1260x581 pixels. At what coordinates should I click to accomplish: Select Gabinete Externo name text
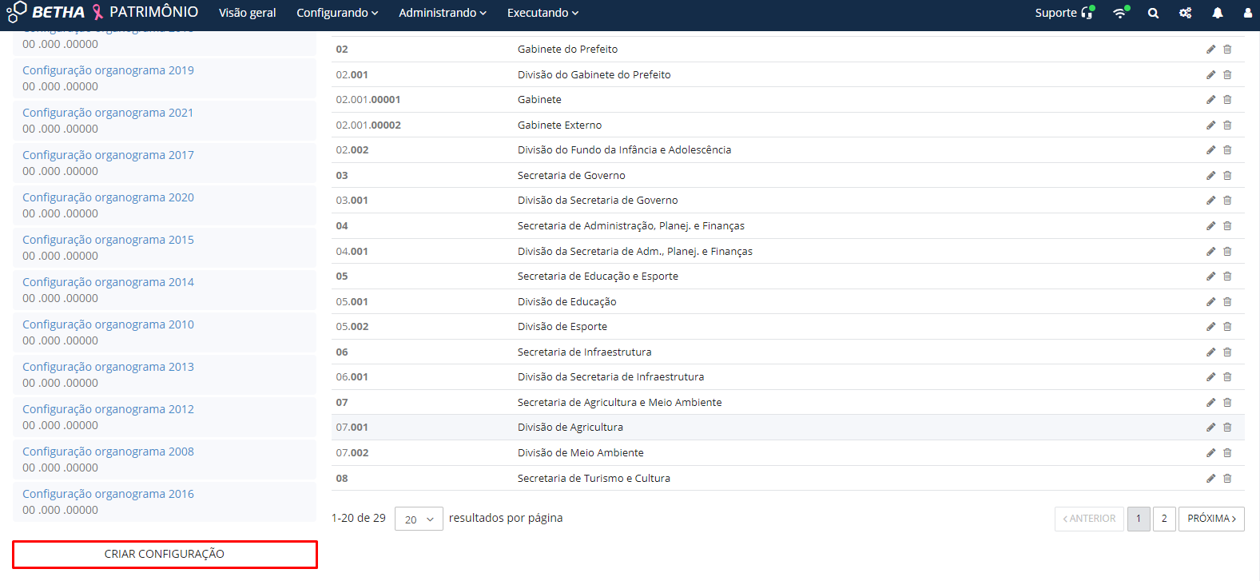point(559,125)
